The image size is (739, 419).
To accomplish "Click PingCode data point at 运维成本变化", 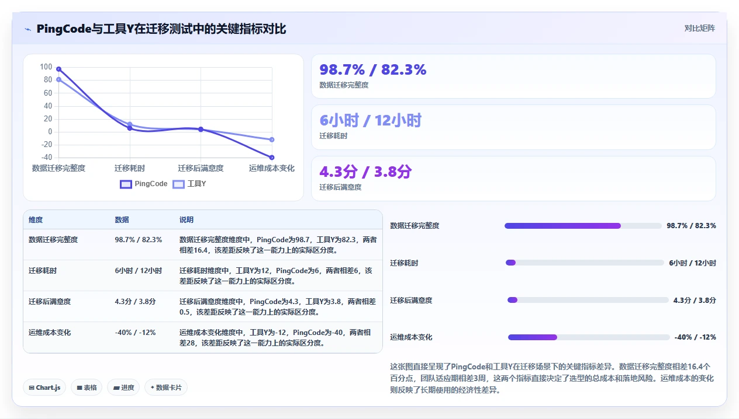I will tap(272, 158).
